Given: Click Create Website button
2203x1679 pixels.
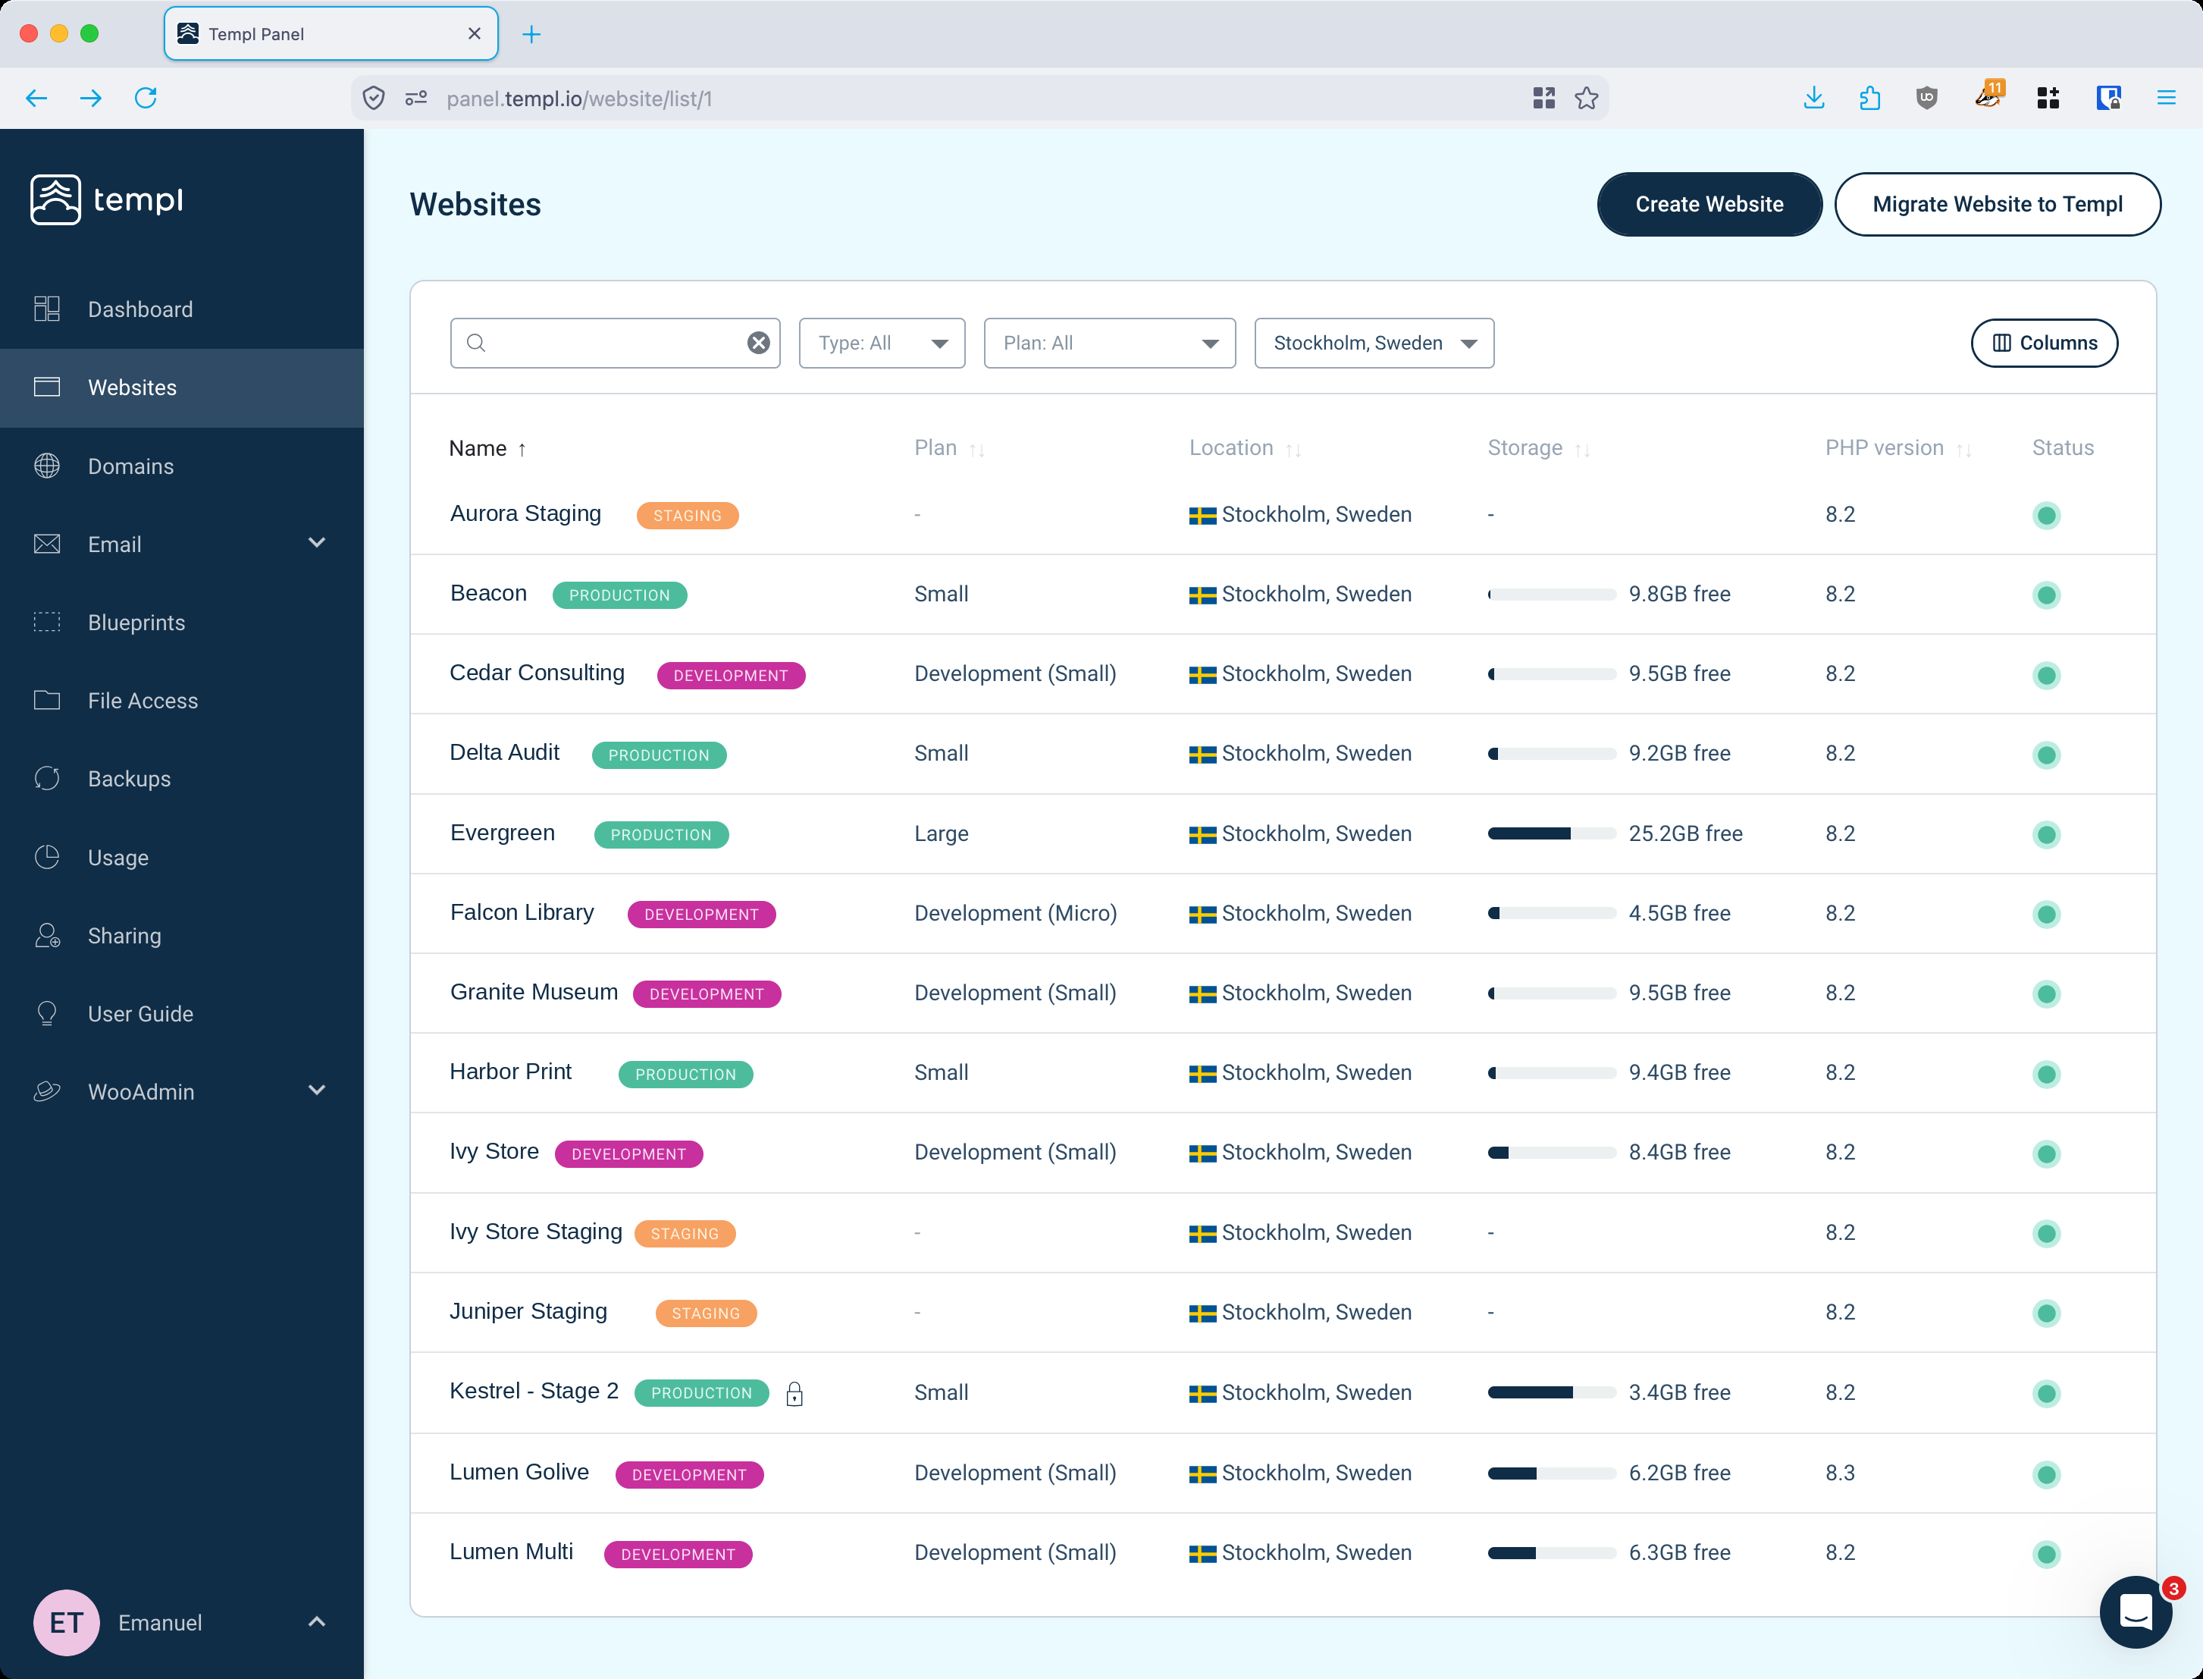Looking at the screenshot, I should point(1709,204).
